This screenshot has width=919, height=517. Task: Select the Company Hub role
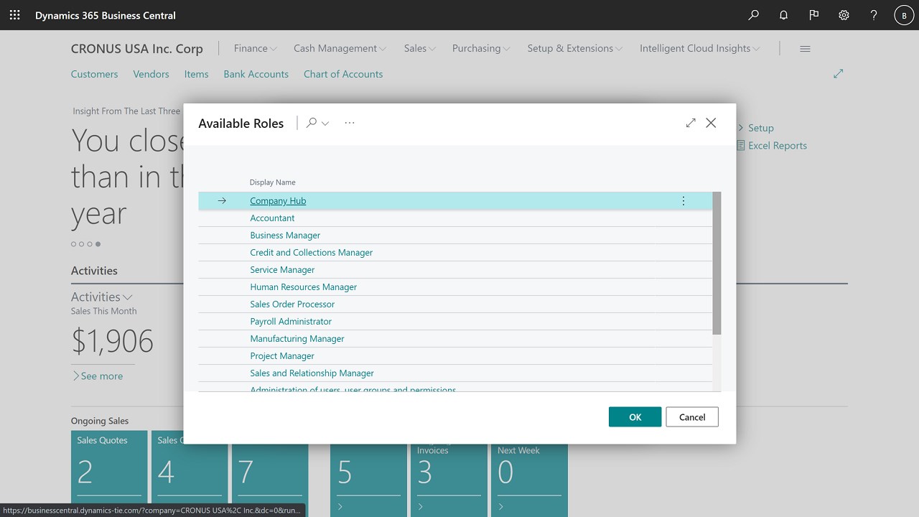(278, 201)
